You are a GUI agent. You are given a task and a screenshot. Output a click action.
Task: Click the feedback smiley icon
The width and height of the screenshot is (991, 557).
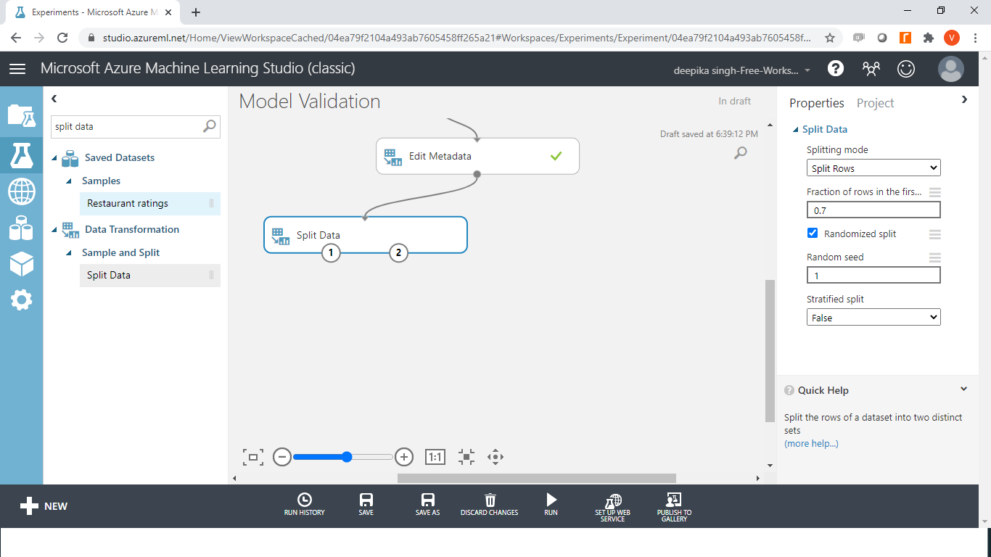coord(906,68)
